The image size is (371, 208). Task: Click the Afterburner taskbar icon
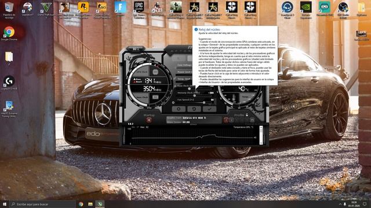click(100, 204)
